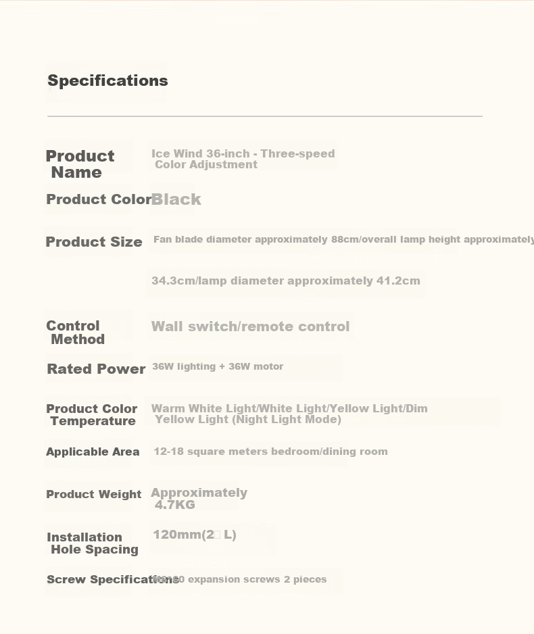Image resolution: width=534 pixels, height=634 pixels.
Task: Click the 120mm installation hole spacing value
Action: tap(195, 535)
